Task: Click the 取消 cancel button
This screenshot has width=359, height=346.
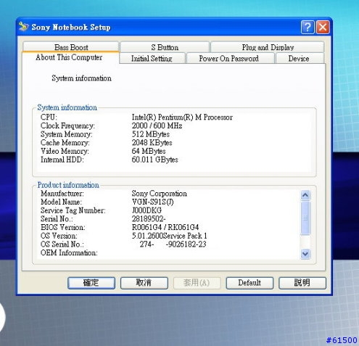Action: [x=144, y=283]
